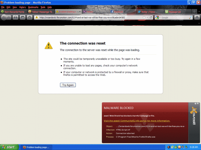
Task: Click the Try Again button
Action: (68, 85)
